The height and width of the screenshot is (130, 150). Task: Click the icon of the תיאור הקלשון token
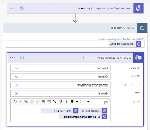76,111
